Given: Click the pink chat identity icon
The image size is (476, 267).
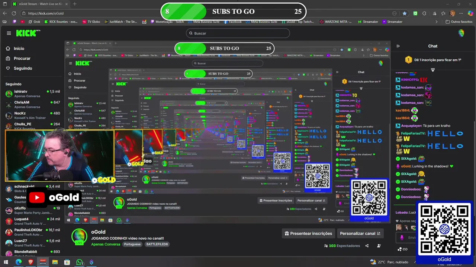Looking at the screenshot, I should tap(402, 238).
